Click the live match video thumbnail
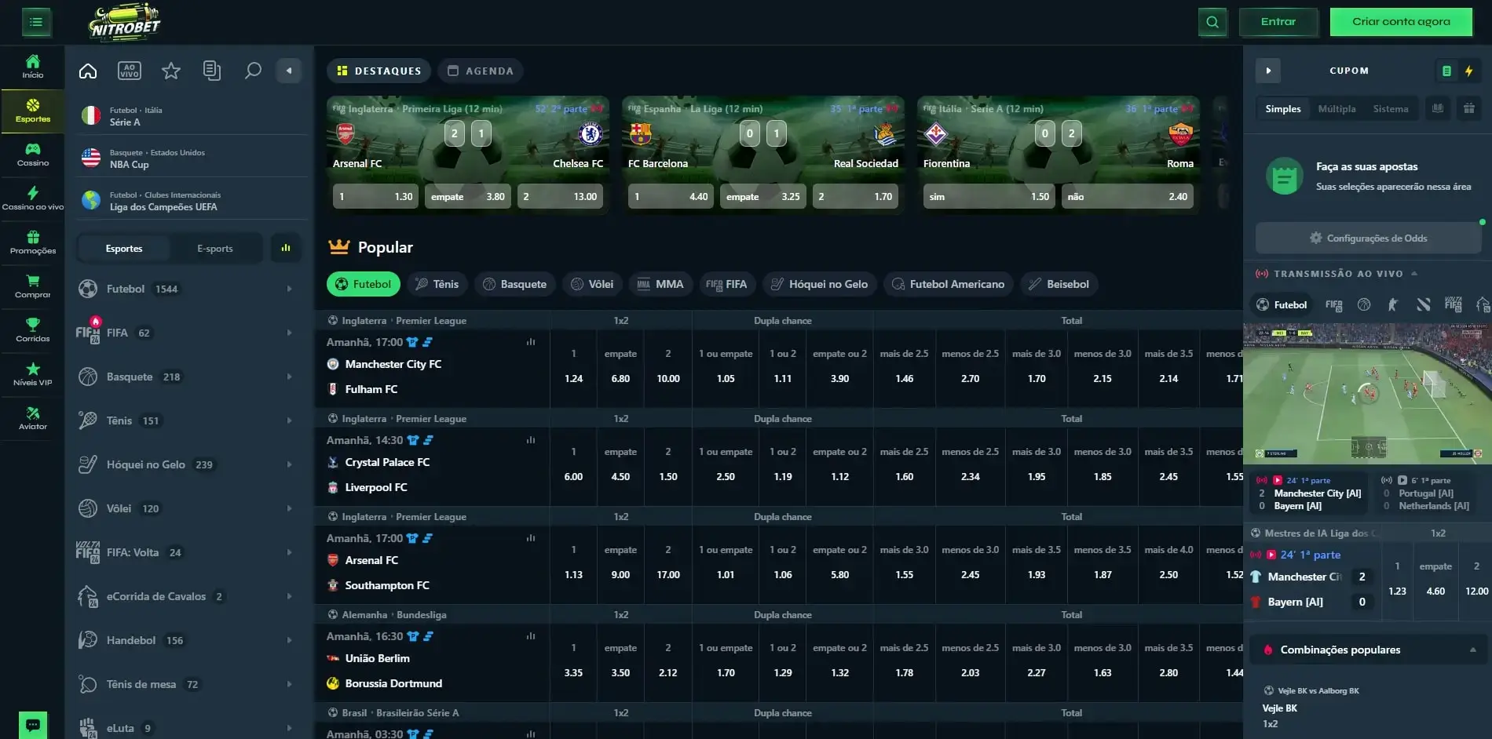 coord(1366,394)
